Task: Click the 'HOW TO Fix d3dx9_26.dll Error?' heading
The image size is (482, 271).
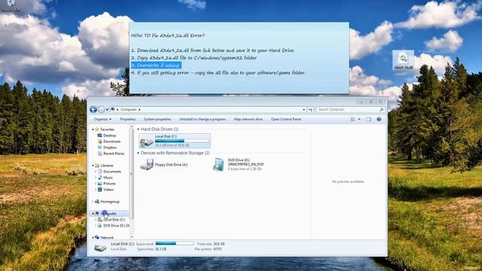Action: tap(168, 35)
